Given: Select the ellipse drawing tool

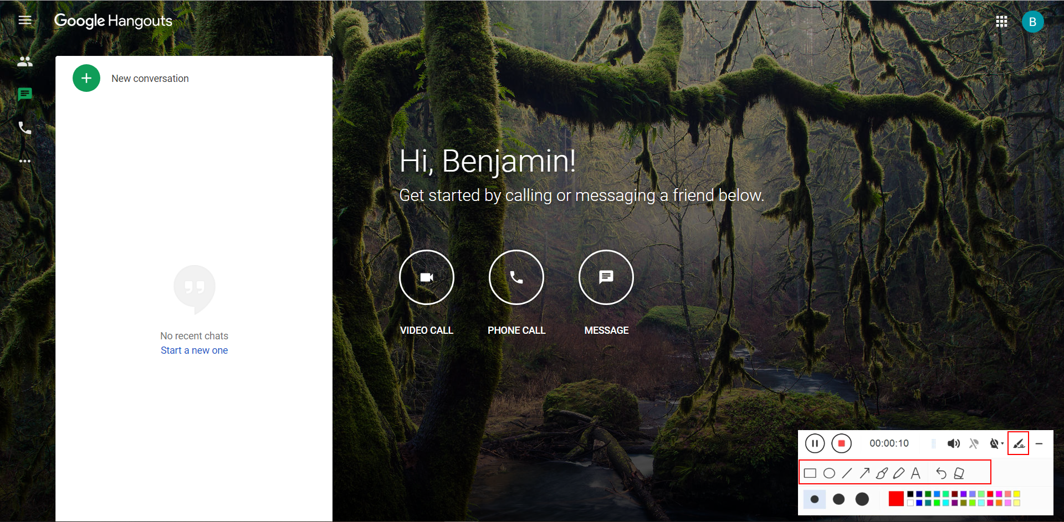Looking at the screenshot, I should point(828,473).
